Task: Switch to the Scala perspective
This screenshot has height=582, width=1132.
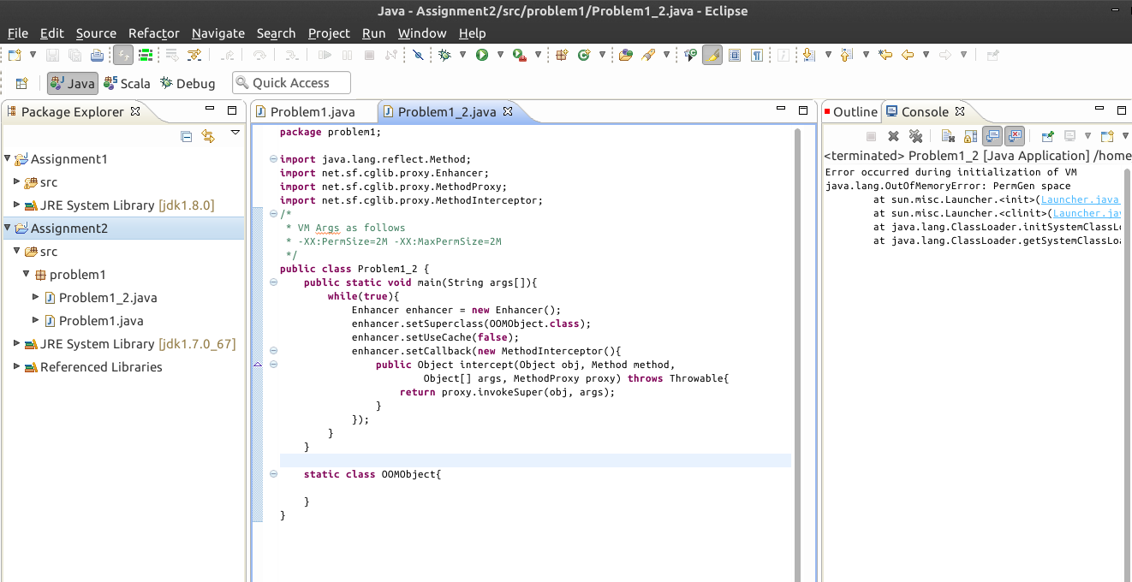Action: click(127, 83)
